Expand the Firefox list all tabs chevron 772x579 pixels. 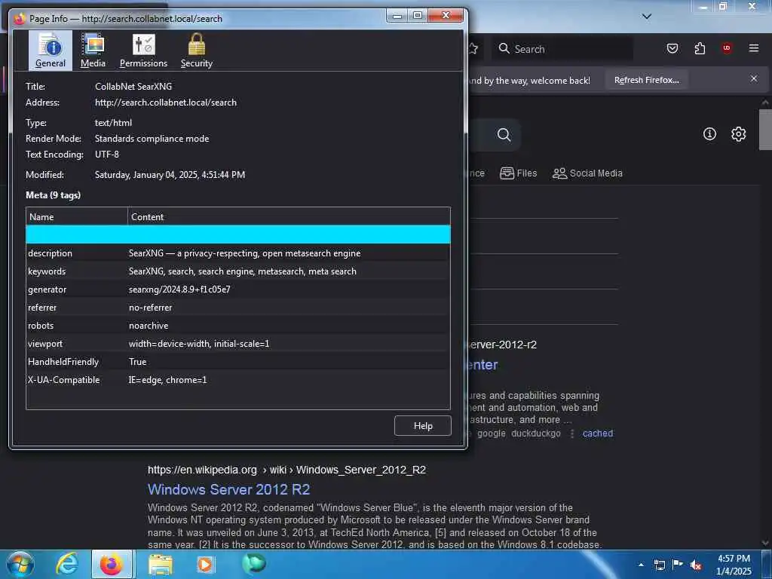(x=647, y=17)
